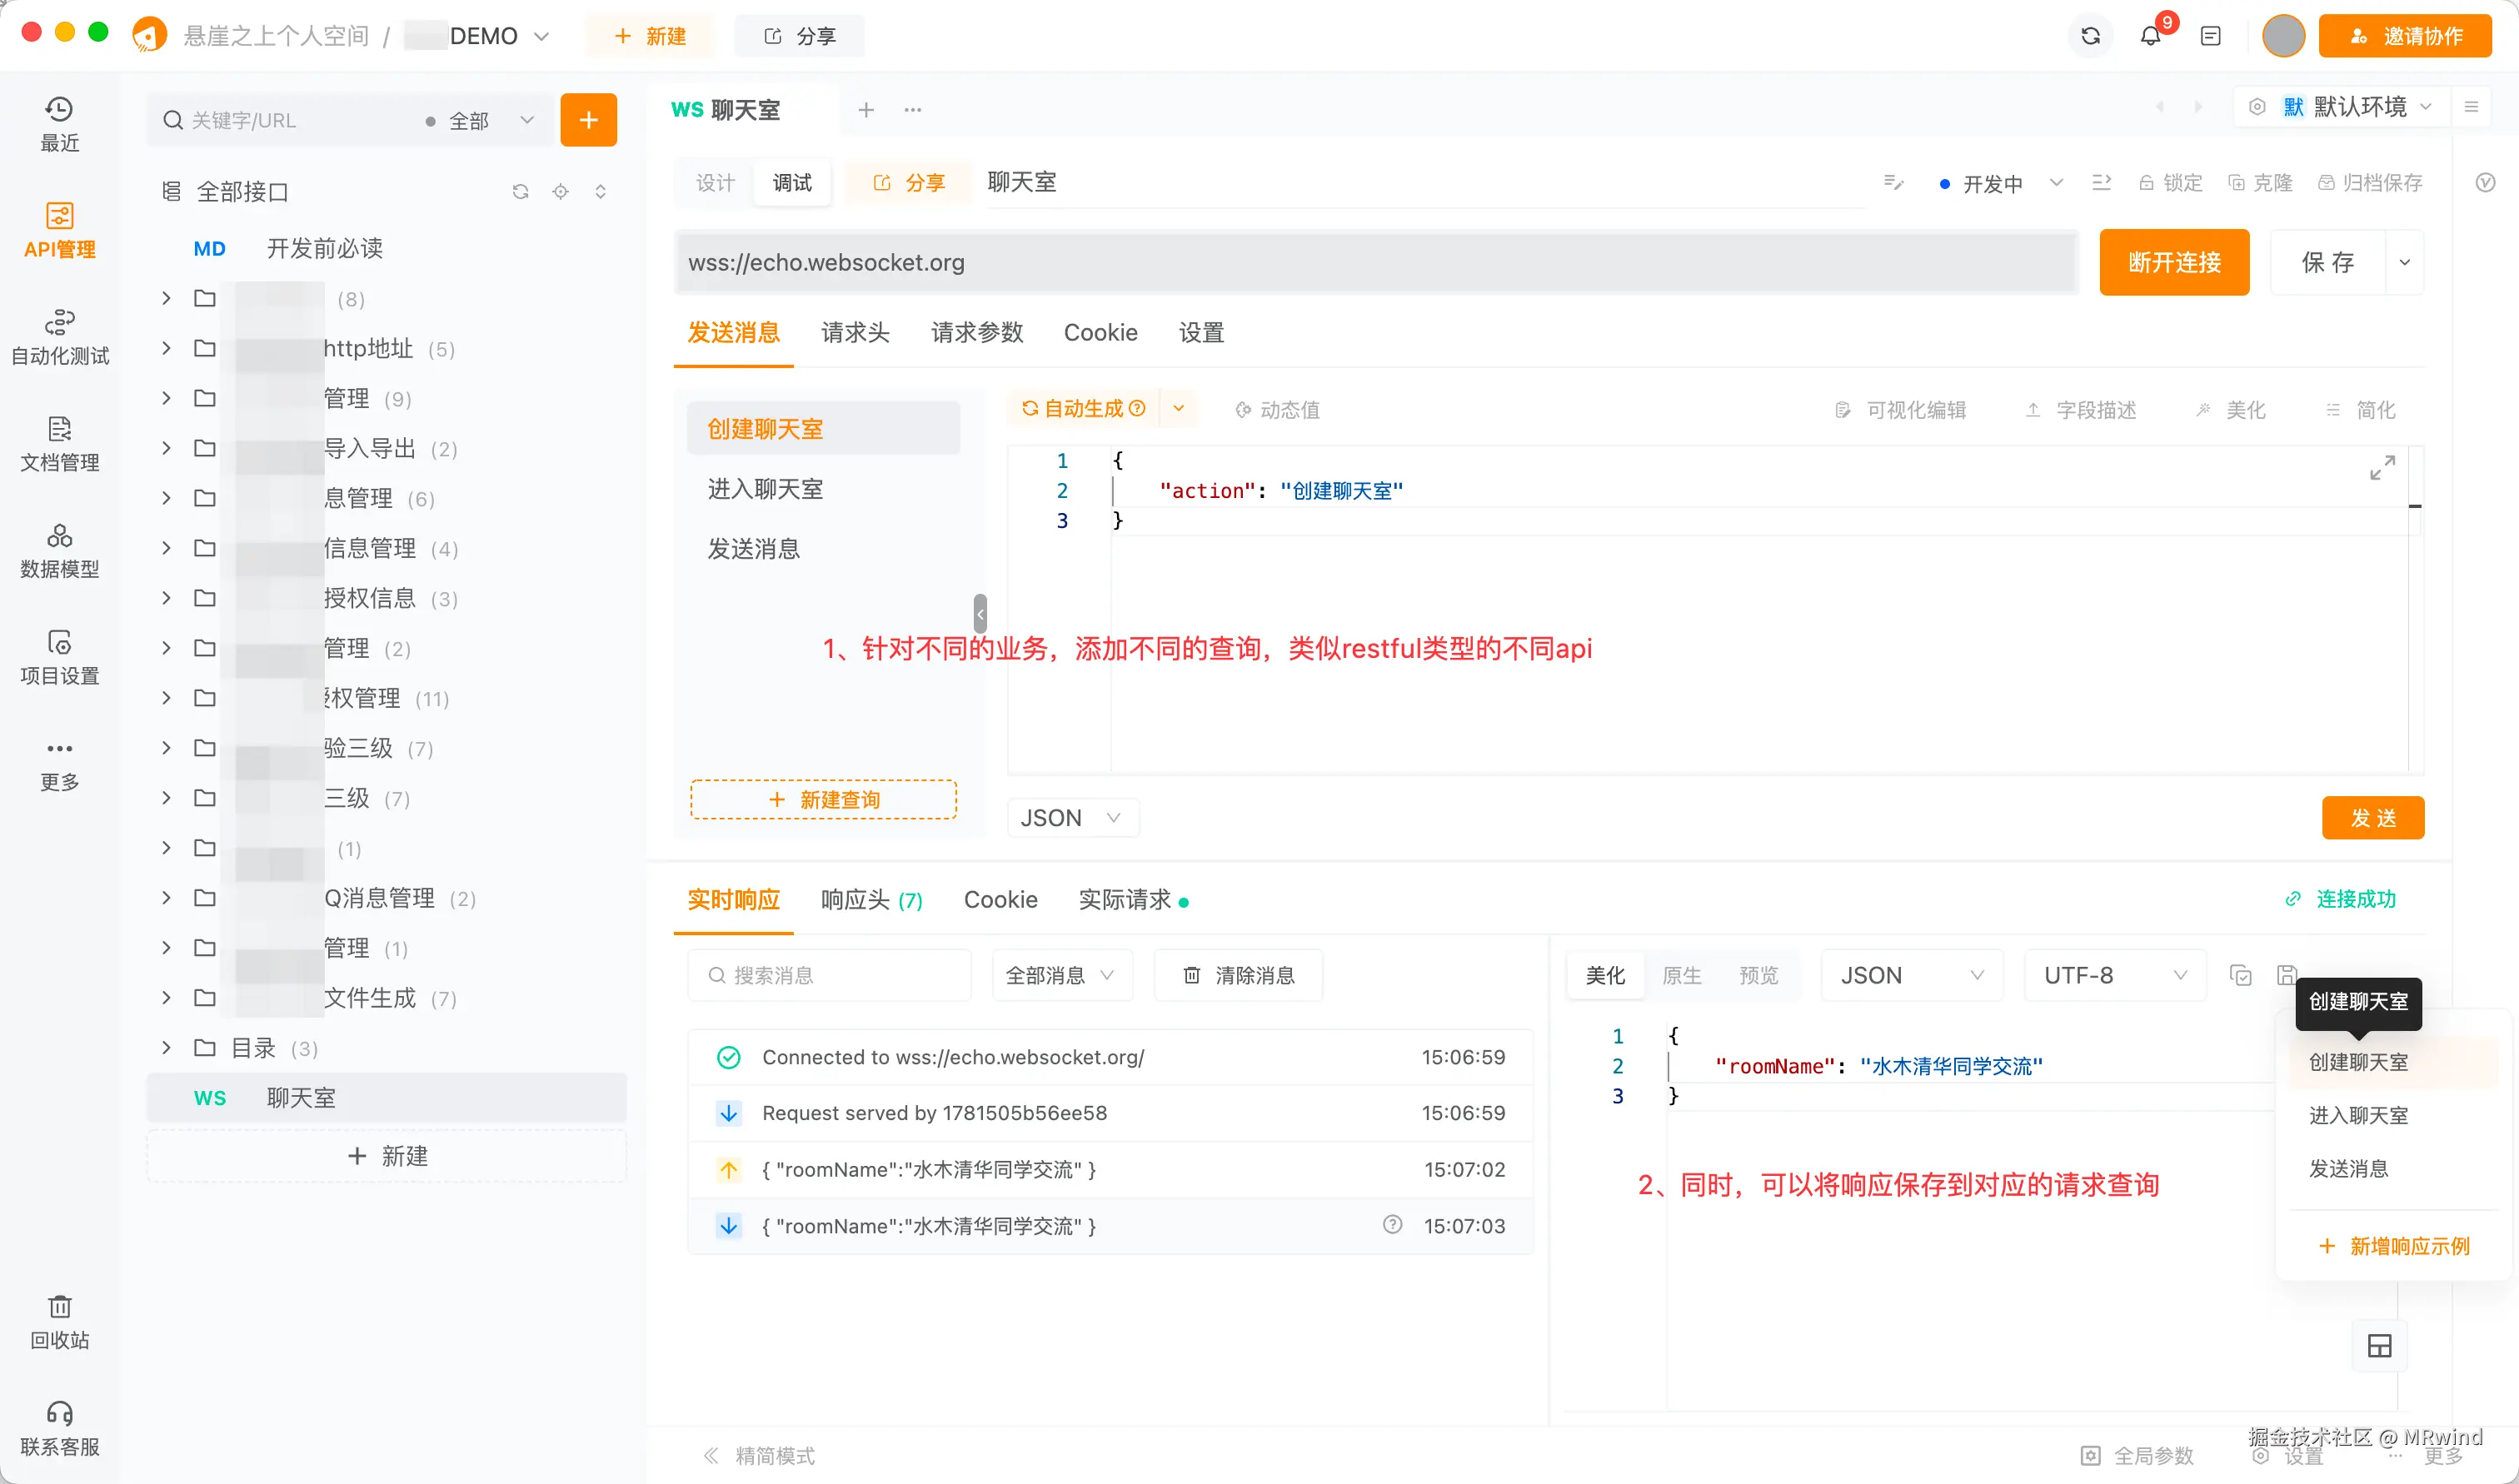Click 清除消息 button
This screenshot has width=2519, height=1484.
click(1238, 975)
